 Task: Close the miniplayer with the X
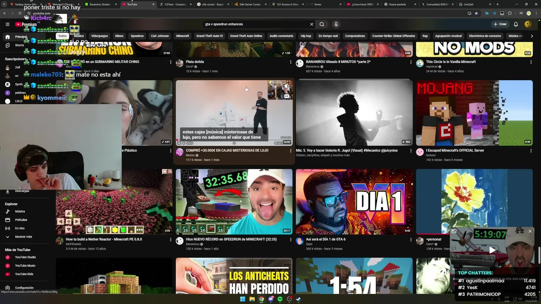point(530,231)
